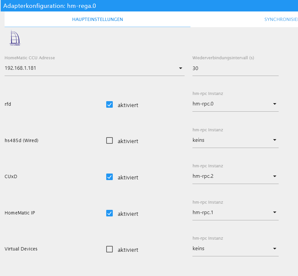Image resolution: width=298 pixels, height=276 pixels.
Task: Click the aktiviert label for Virtual Devices
Action: point(128,250)
